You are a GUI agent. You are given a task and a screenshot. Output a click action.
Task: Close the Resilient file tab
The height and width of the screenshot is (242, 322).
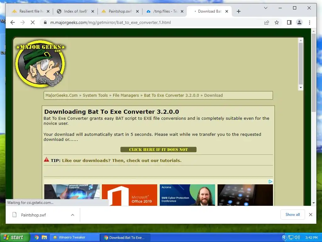(48, 11)
